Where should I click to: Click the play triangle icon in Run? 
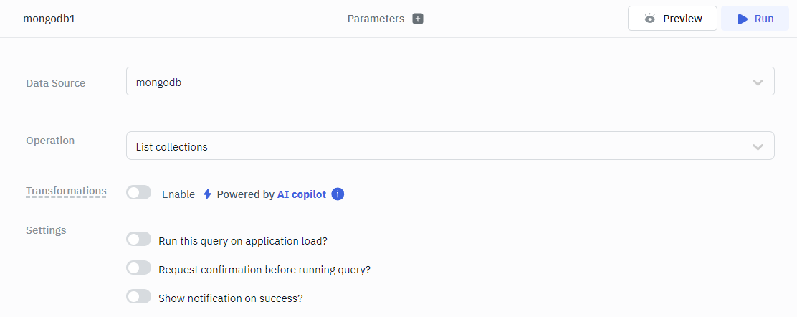(743, 19)
